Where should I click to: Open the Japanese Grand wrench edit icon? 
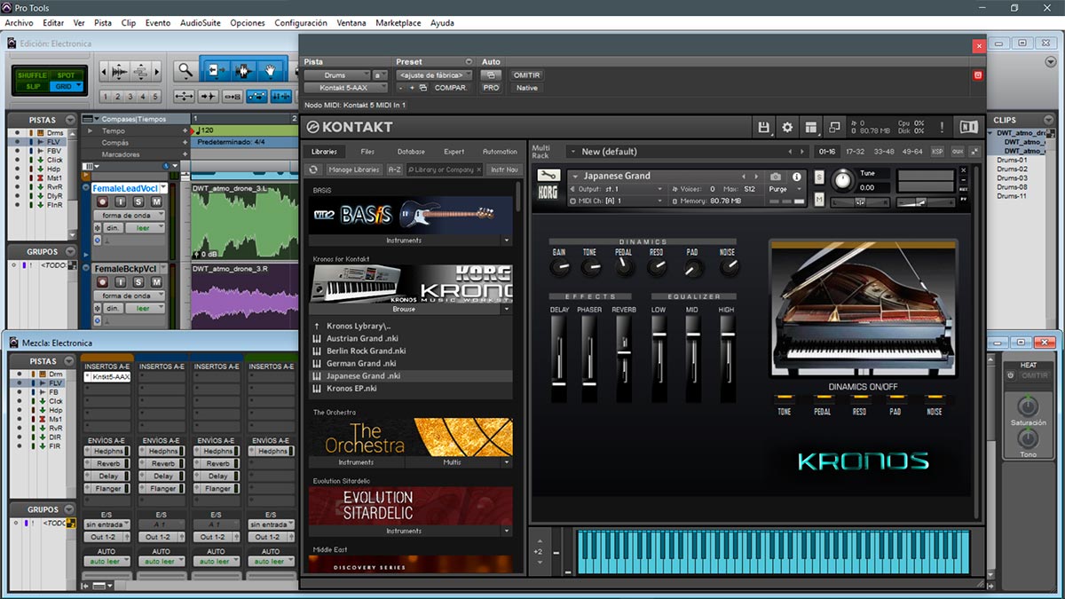point(548,175)
